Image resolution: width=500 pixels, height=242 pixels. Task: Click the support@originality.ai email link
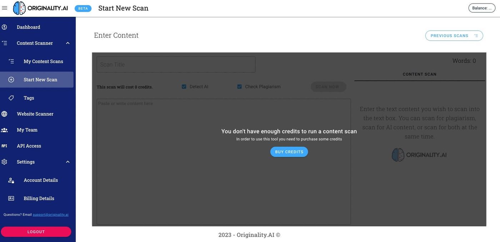pos(51,215)
